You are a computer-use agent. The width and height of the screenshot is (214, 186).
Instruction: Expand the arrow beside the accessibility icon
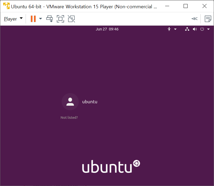175,29
